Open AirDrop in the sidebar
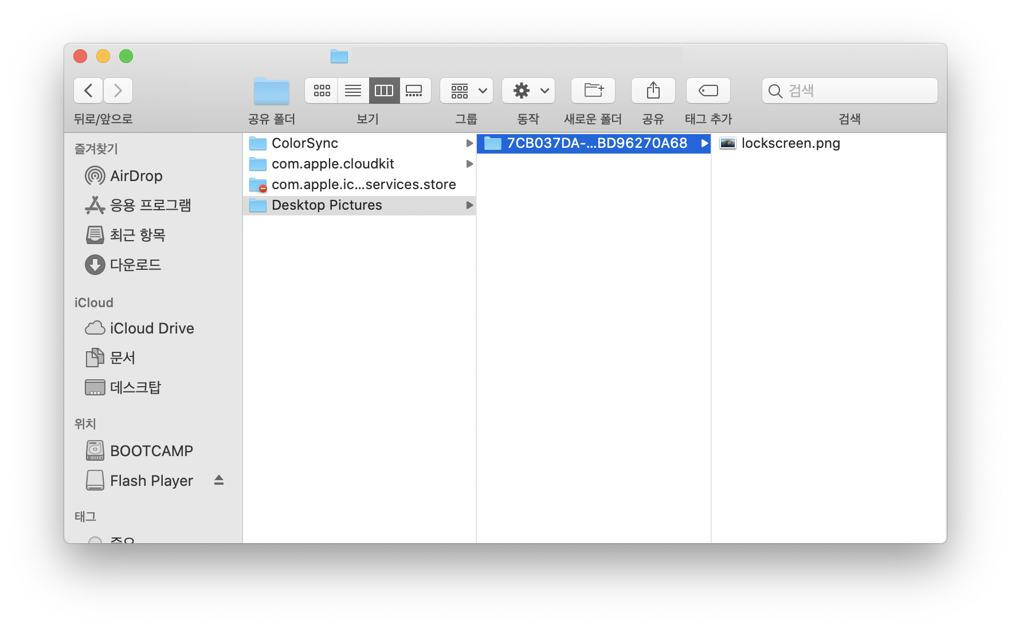Screen dimensions: 1011x628 pyautogui.click(x=124, y=176)
